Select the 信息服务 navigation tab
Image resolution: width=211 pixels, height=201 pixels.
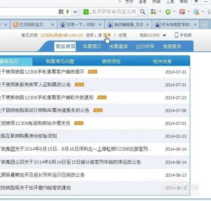click(x=172, y=46)
